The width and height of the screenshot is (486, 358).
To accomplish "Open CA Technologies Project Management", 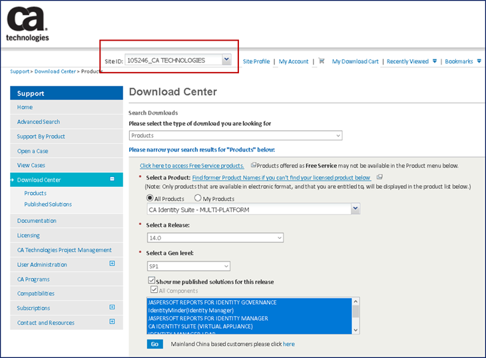I will pyautogui.click(x=67, y=250).
